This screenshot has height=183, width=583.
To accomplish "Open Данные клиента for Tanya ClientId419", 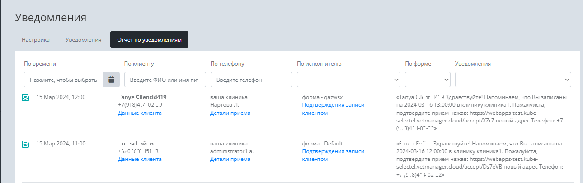I will 140,113.
